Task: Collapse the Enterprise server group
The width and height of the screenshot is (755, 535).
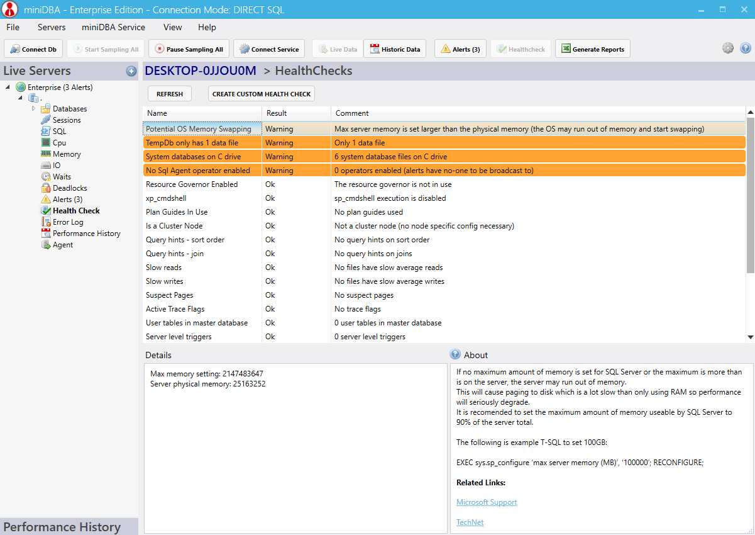Action: 8,87
